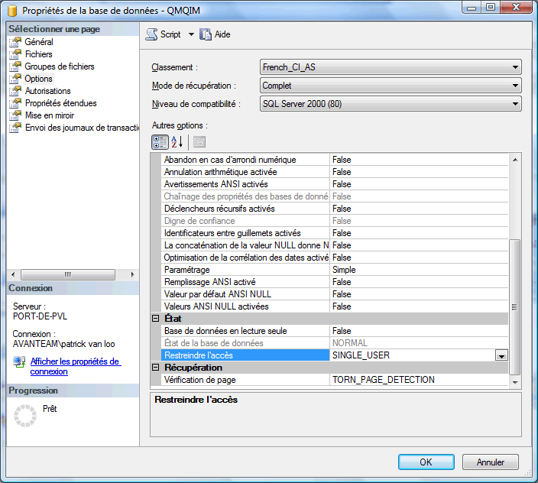The height and width of the screenshot is (483, 538).
Task: Open the Mode de récupération dropdown
Action: pyautogui.click(x=516, y=86)
